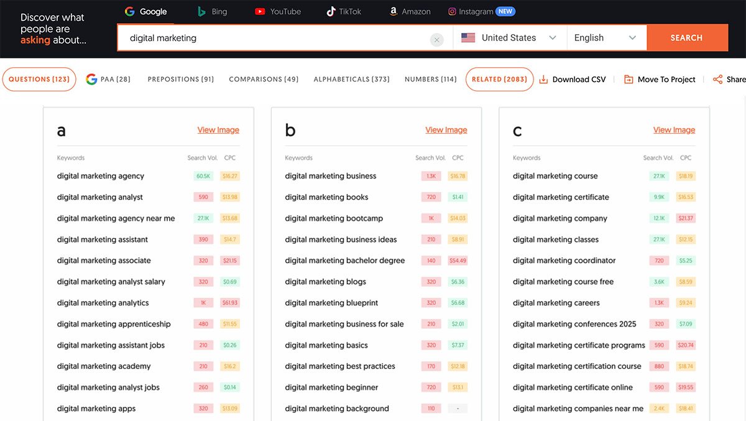Select the QUESTIONS (123) filter

[39, 80]
